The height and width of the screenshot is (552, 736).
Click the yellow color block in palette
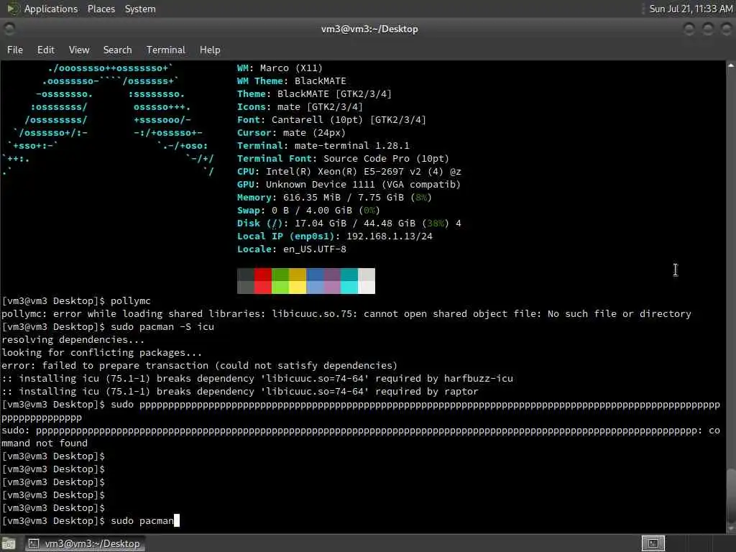pyautogui.click(x=298, y=281)
